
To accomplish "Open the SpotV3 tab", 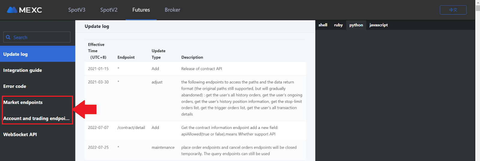I will [x=77, y=10].
